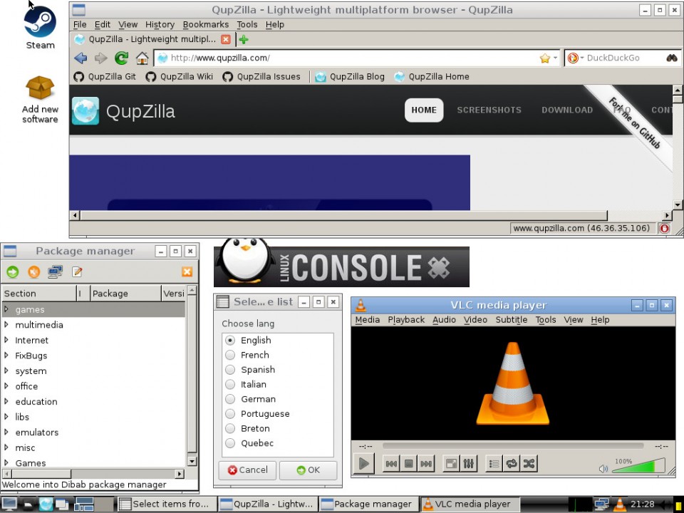Screen dimensions: 684x513
Task: Expand the Internet section in Package manager
Action: [x=6, y=340]
